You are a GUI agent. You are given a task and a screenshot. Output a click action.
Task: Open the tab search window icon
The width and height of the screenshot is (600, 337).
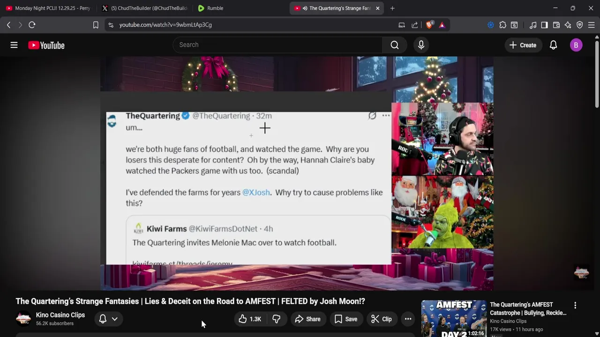point(514,25)
